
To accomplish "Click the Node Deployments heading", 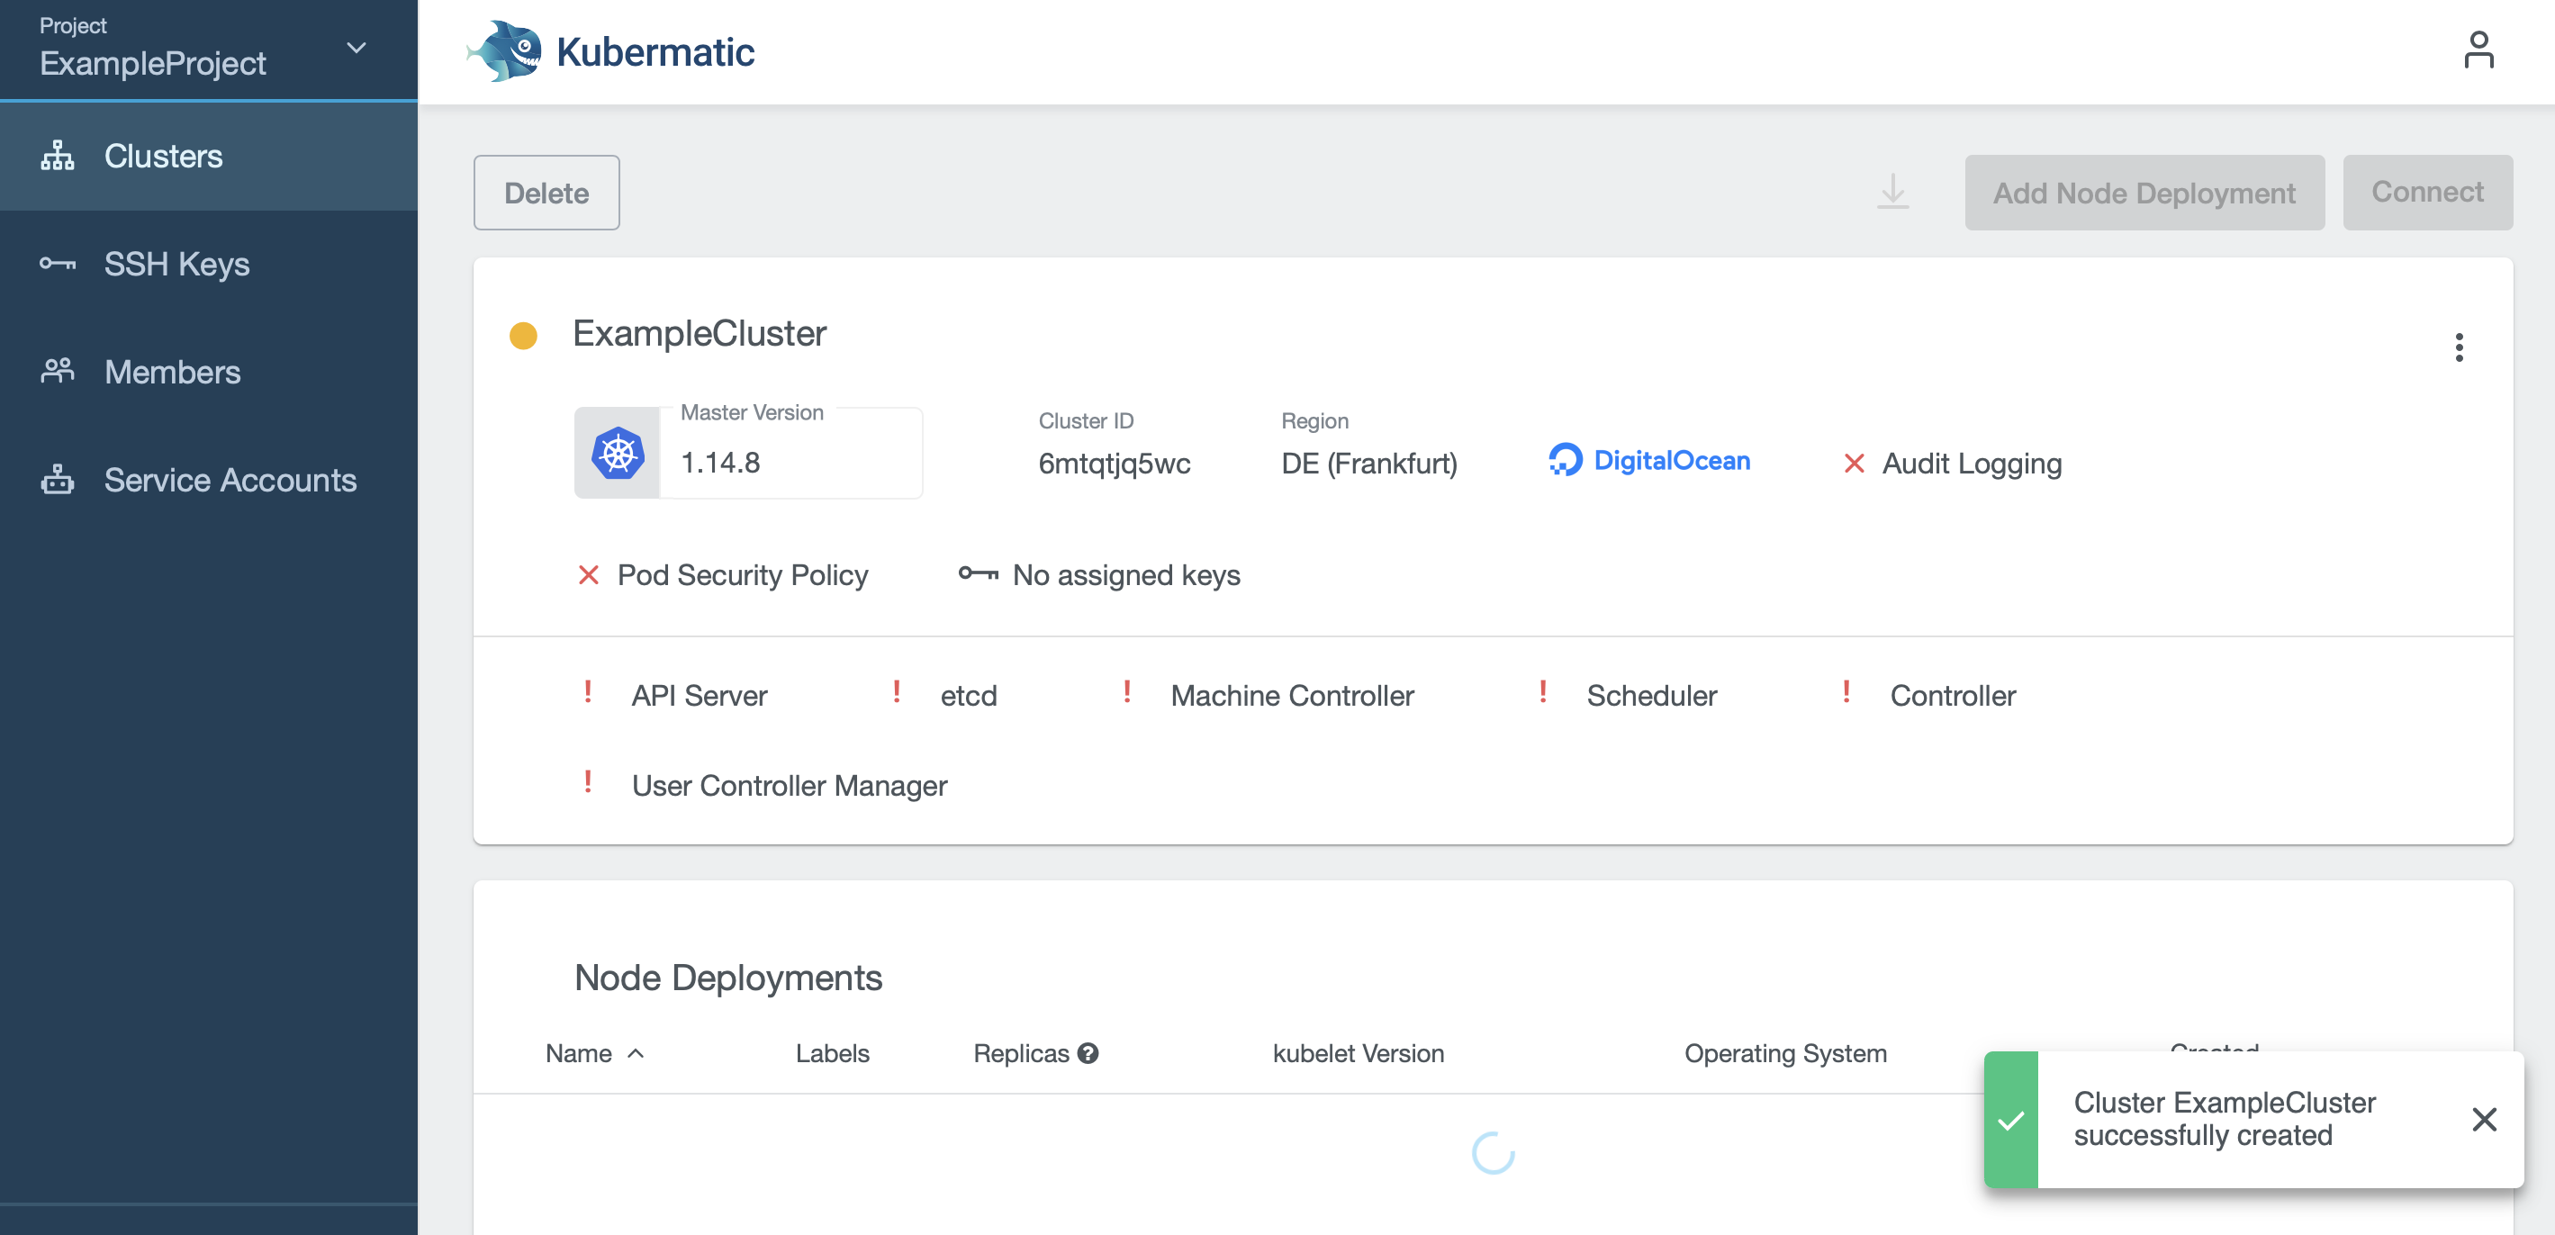I will pyautogui.click(x=728, y=978).
